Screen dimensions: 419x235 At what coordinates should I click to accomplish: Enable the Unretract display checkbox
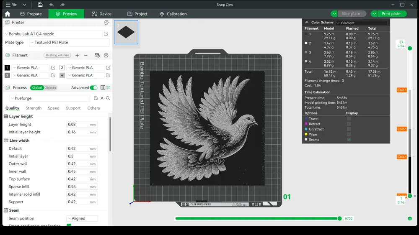(x=349, y=129)
